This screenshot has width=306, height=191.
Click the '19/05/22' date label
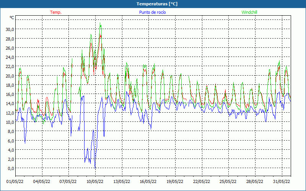[x=175, y=181]
